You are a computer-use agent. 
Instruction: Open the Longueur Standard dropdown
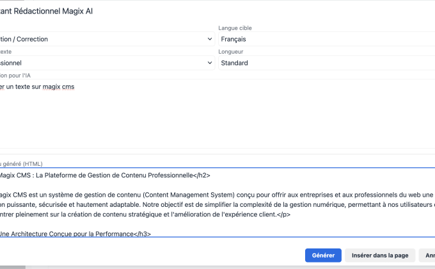click(x=326, y=63)
